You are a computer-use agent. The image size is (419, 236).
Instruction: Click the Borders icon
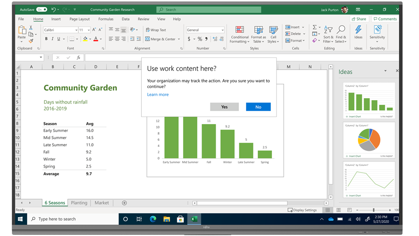point(72,39)
